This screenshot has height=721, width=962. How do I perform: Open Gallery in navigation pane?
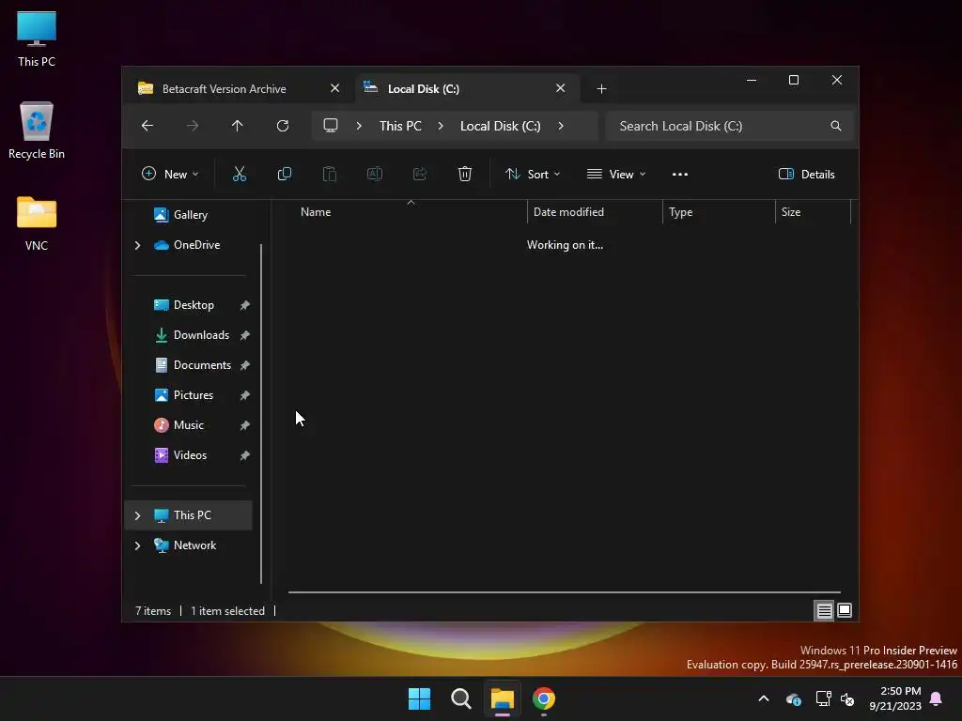[190, 215]
